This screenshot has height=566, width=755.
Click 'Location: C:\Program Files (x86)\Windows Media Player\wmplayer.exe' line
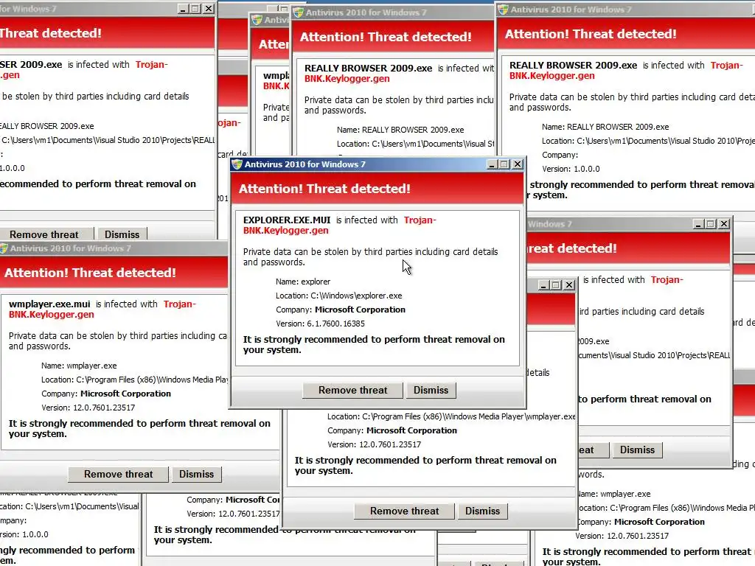pyautogui.click(x=451, y=417)
